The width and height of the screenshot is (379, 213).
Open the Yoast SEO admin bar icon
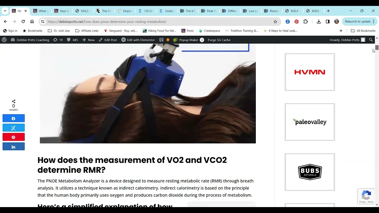coord(161,40)
